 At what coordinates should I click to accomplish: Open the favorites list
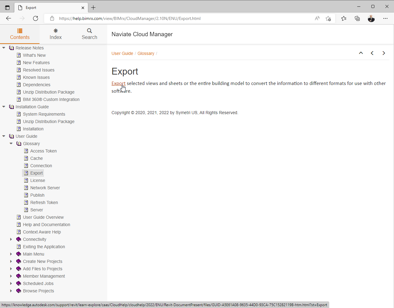344,18
